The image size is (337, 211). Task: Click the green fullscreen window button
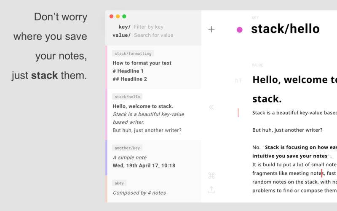pos(124,16)
